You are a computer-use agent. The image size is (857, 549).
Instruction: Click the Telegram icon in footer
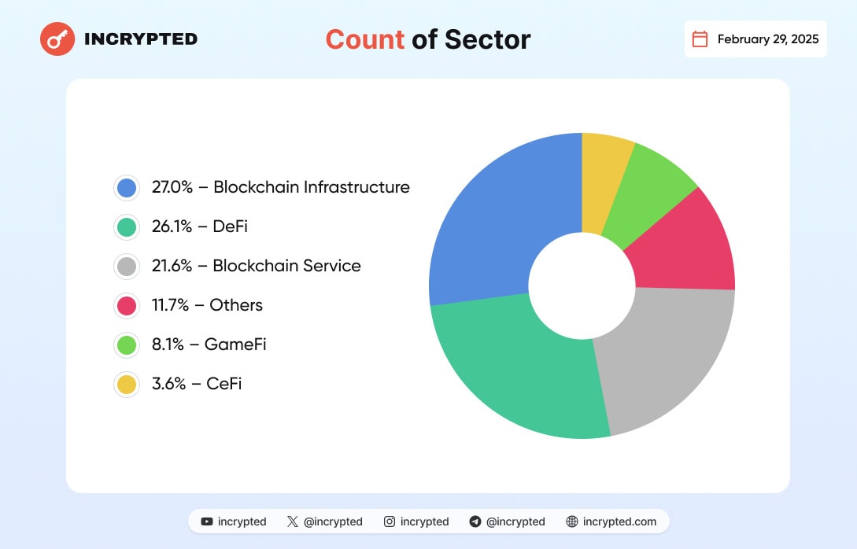(475, 521)
